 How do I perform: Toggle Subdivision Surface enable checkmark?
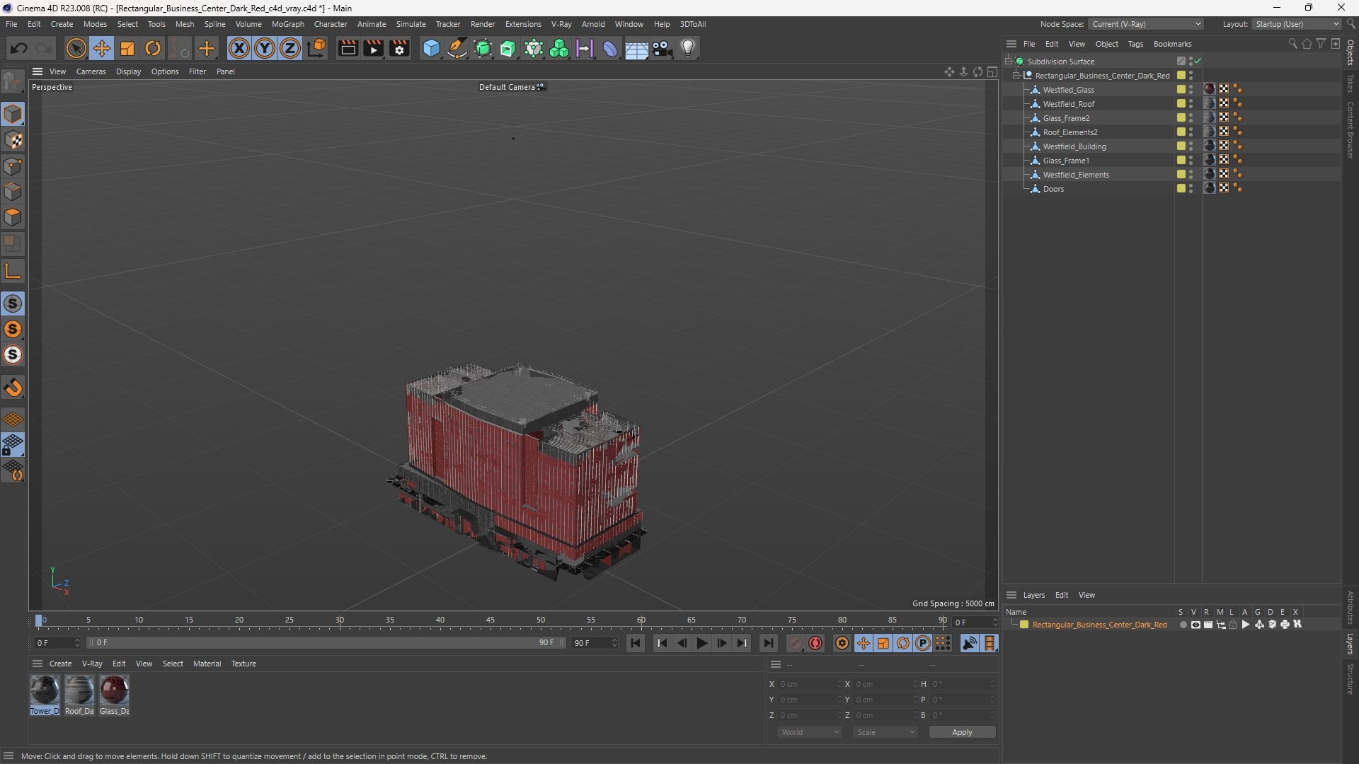click(x=1198, y=62)
